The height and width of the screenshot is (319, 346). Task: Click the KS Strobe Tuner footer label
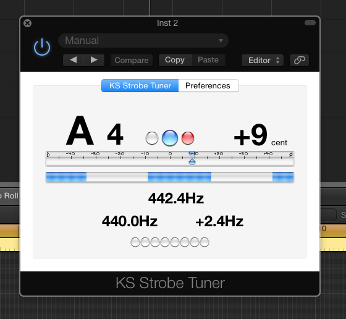coord(170,283)
